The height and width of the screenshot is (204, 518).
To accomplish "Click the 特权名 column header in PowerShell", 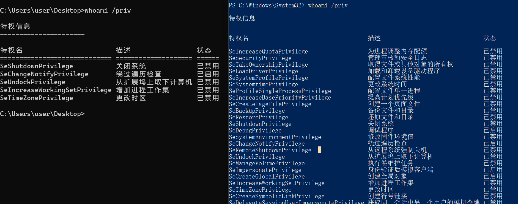I will click(x=239, y=38).
